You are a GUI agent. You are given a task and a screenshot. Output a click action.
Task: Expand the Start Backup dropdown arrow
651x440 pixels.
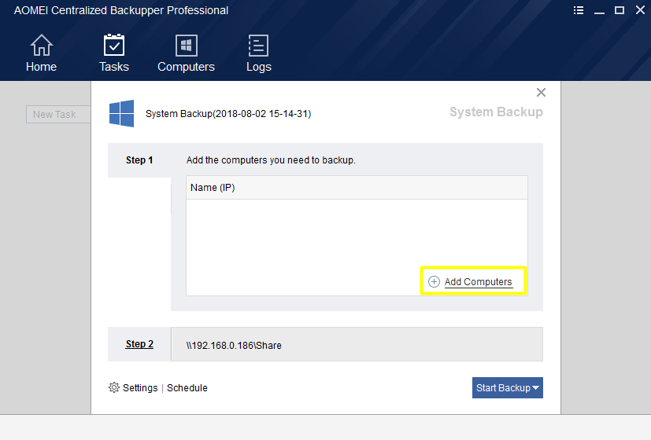(x=536, y=388)
